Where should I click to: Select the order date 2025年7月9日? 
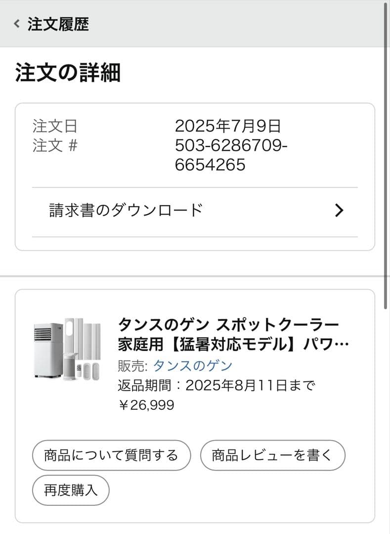pyautogui.click(x=227, y=126)
